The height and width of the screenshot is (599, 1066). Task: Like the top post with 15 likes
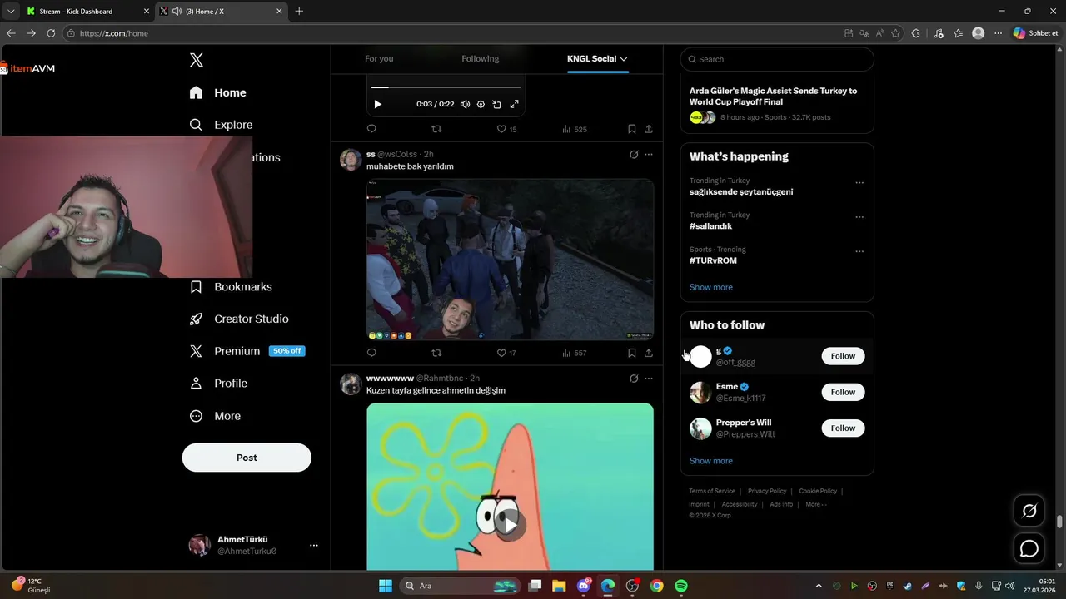pyautogui.click(x=506, y=129)
